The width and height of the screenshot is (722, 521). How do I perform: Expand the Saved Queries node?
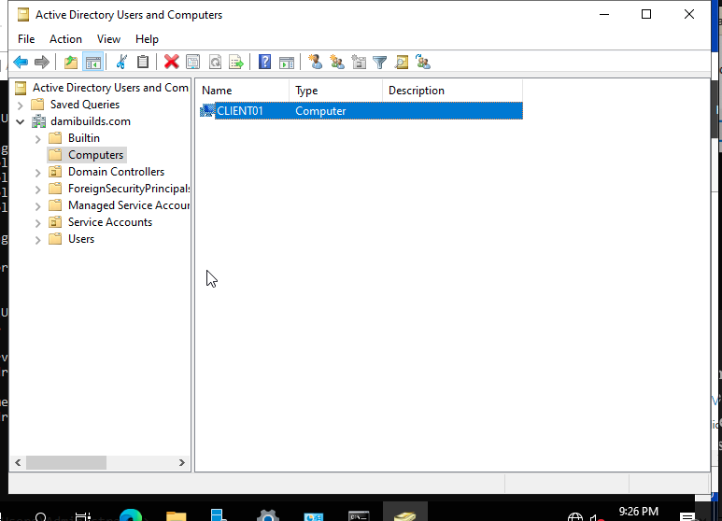coord(20,106)
